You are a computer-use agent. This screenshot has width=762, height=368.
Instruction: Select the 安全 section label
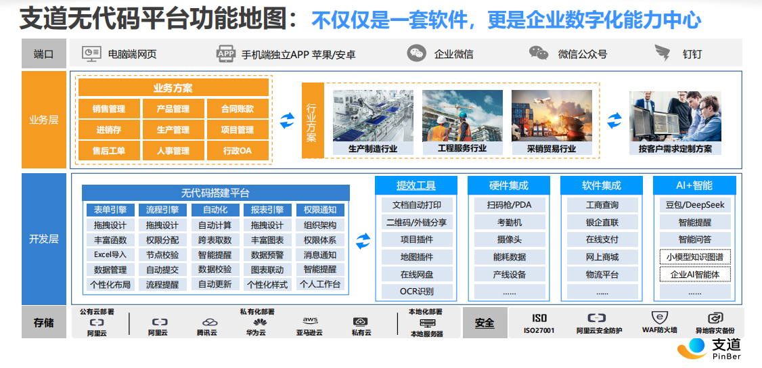485,323
